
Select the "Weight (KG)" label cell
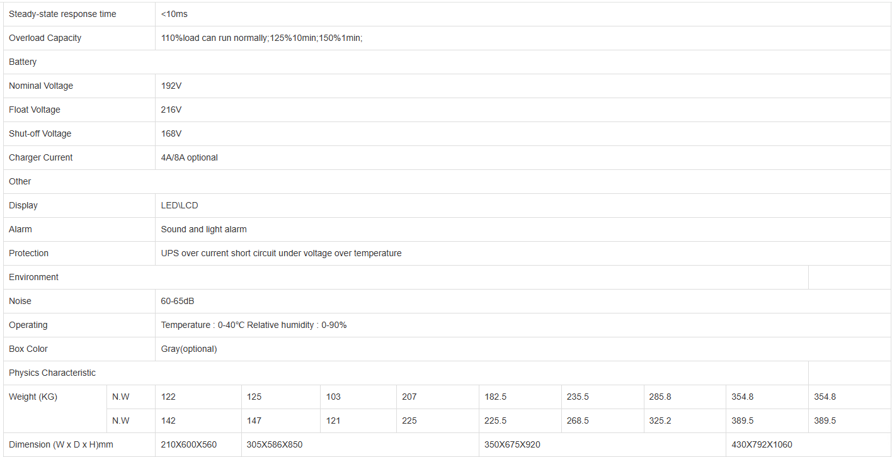pyautogui.click(x=33, y=397)
